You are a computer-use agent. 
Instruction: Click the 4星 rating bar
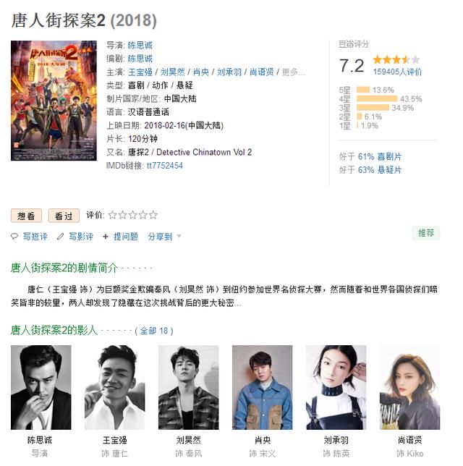[377, 98]
